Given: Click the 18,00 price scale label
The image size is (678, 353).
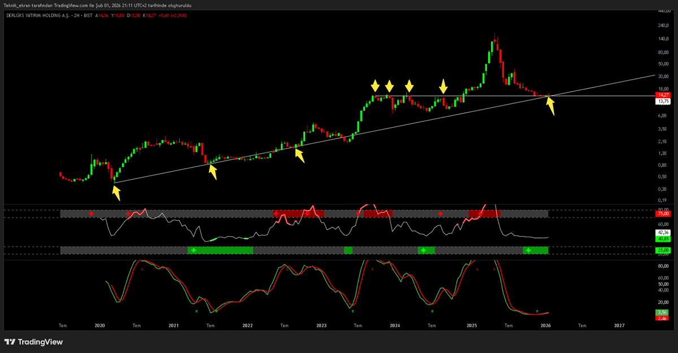Looking at the screenshot, I should pos(663,89).
